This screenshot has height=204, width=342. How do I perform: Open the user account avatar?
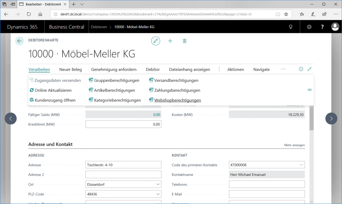[x=335, y=27]
